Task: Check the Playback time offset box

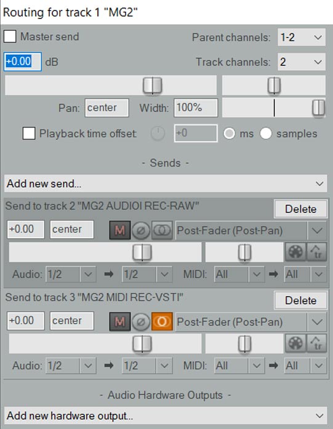Action: pyautogui.click(x=29, y=134)
